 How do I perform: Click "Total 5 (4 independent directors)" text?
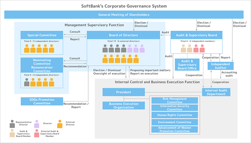[42, 75]
